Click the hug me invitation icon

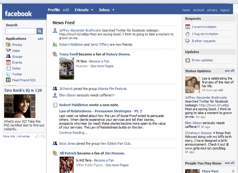click(x=188, y=33)
